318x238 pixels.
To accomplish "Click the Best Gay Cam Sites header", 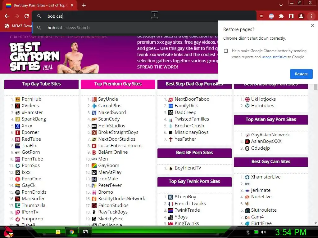I will 271,162.
